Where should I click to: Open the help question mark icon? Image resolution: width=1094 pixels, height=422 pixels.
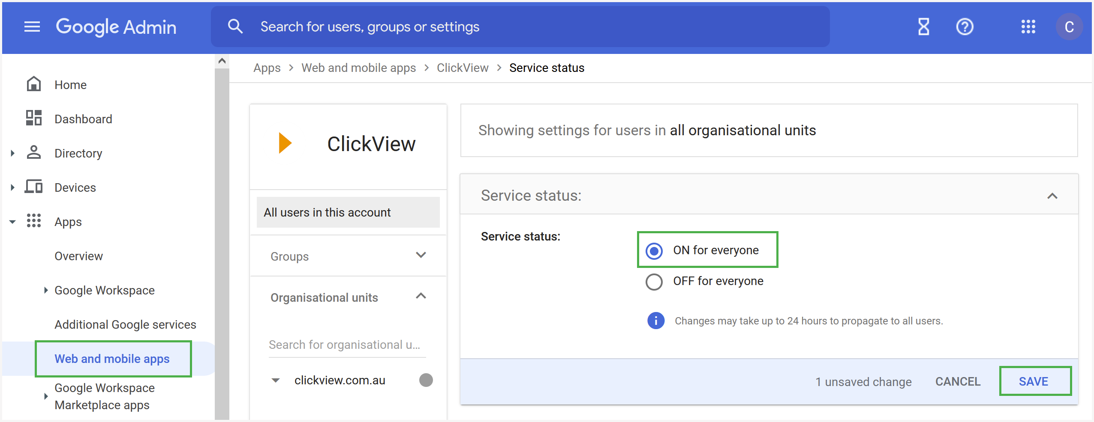(965, 27)
